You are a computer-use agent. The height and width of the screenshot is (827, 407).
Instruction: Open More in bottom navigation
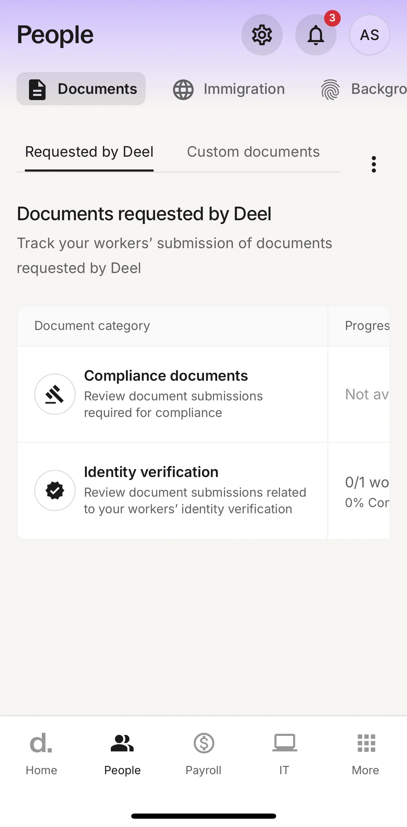click(x=366, y=755)
